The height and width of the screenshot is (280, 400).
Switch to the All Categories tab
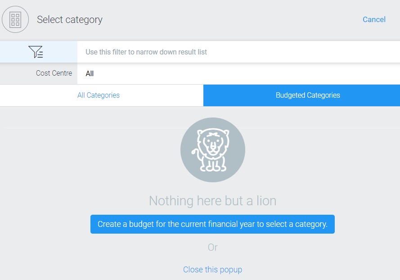click(x=99, y=95)
